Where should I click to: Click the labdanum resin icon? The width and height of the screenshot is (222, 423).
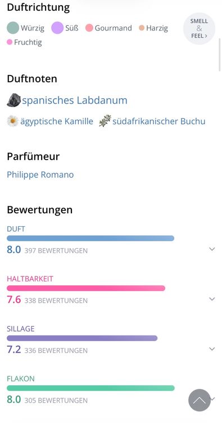13,100
